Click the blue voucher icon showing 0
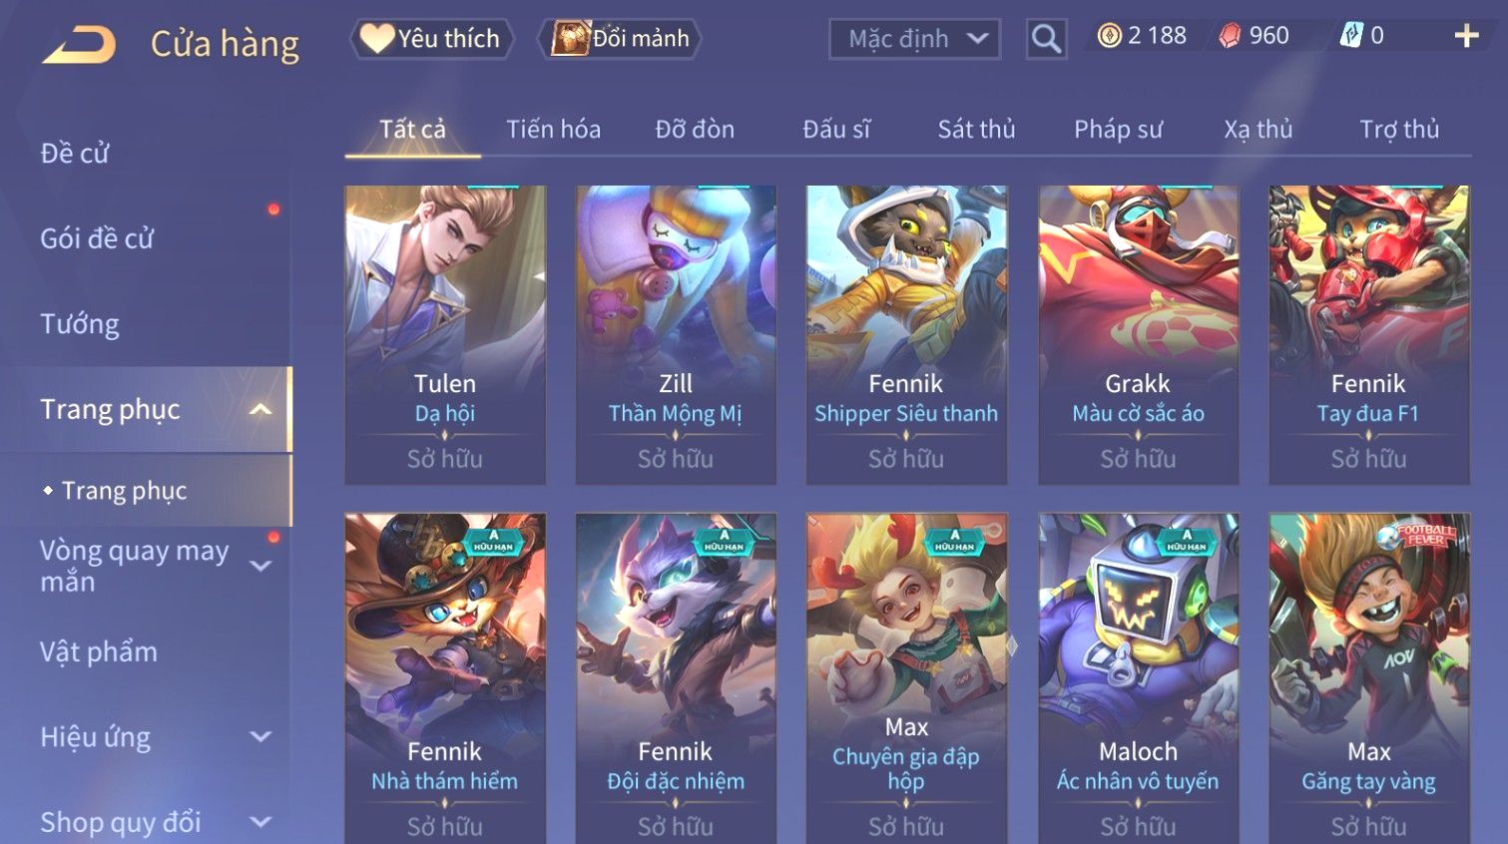The height and width of the screenshot is (844, 1508). pos(1350,36)
